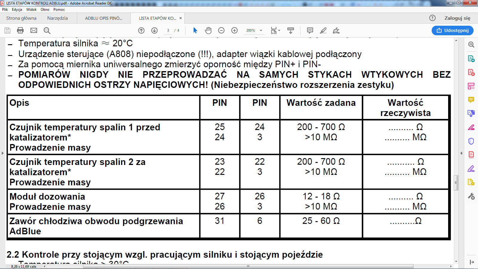
Task: Select the Highlight text pen tool
Action: [323, 30]
